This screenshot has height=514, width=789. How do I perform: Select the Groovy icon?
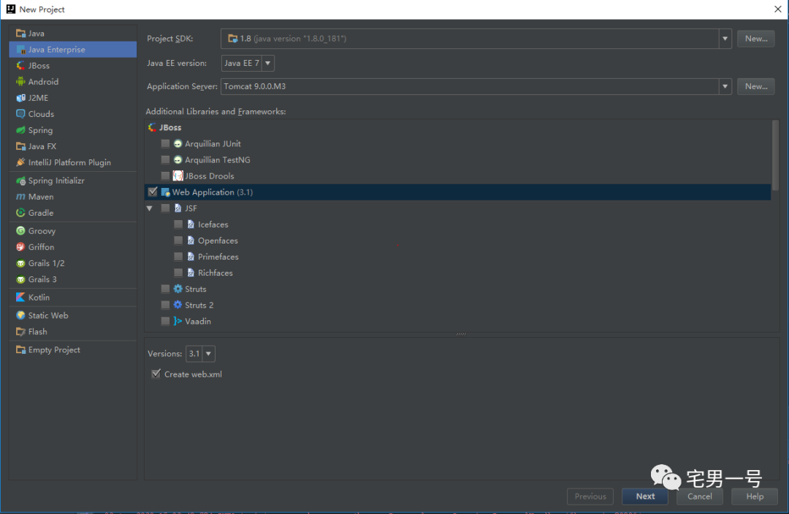[20, 230]
